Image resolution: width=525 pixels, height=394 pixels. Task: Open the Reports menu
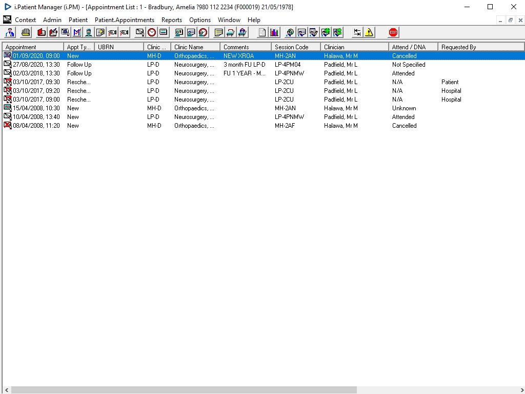[x=172, y=20]
